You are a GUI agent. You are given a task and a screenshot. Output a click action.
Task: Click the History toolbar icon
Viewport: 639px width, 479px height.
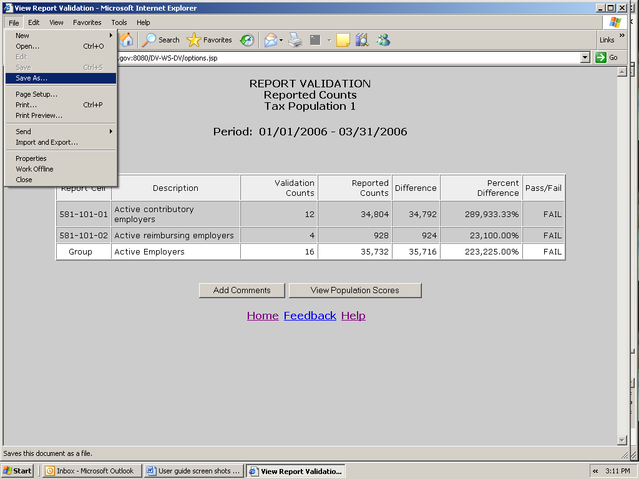pyautogui.click(x=247, y=40)
